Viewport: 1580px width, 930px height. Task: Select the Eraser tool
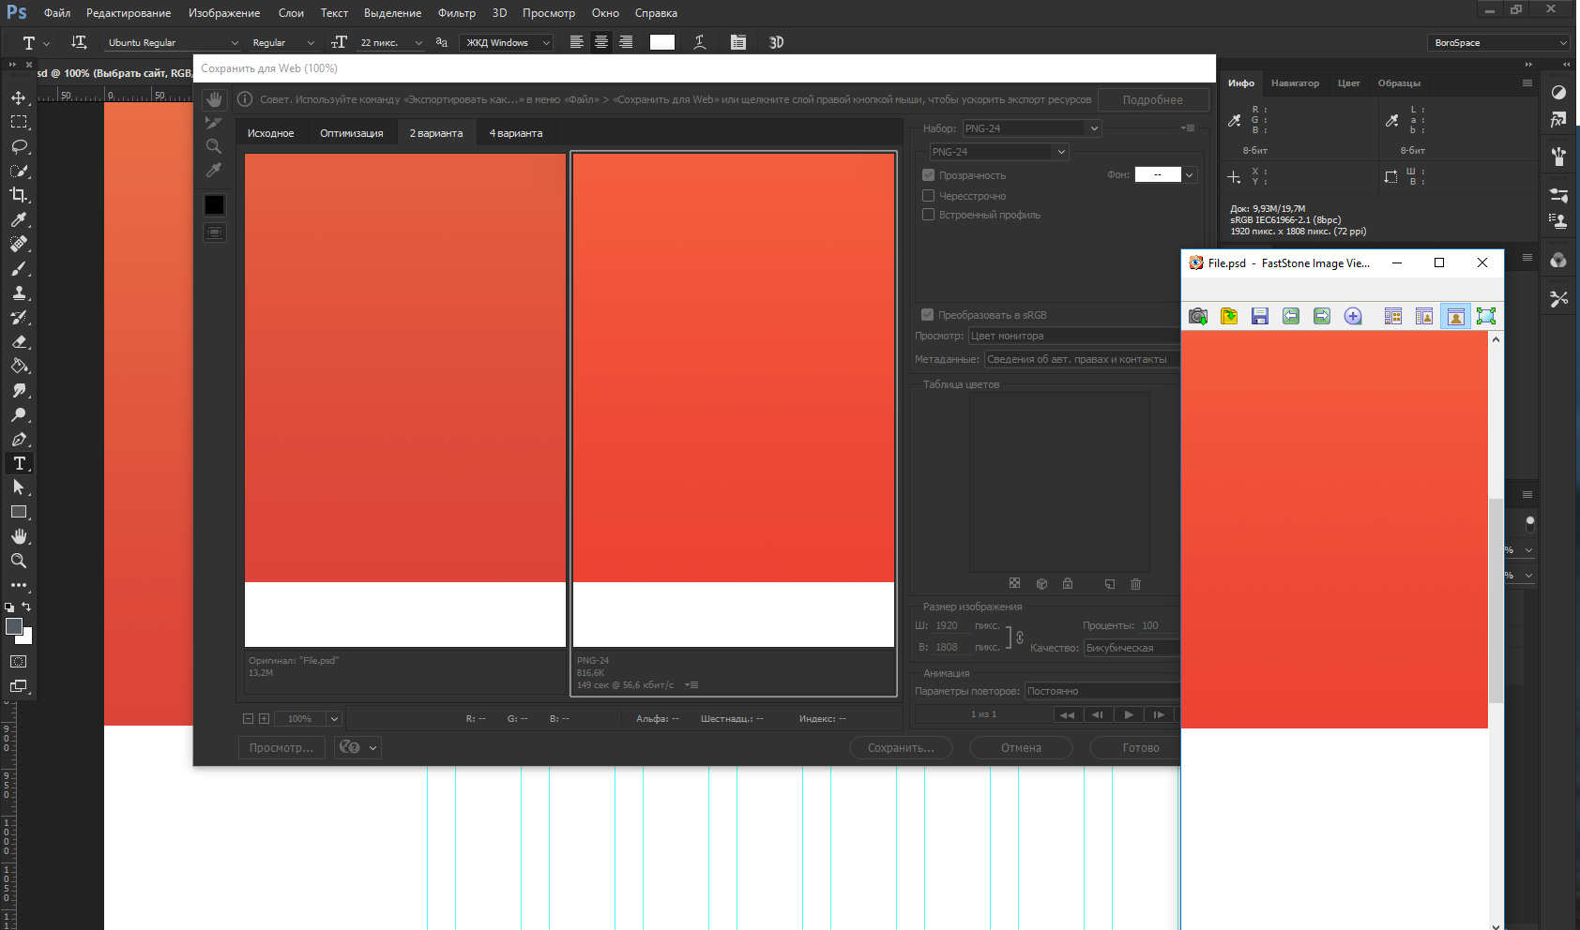point(19,341)
